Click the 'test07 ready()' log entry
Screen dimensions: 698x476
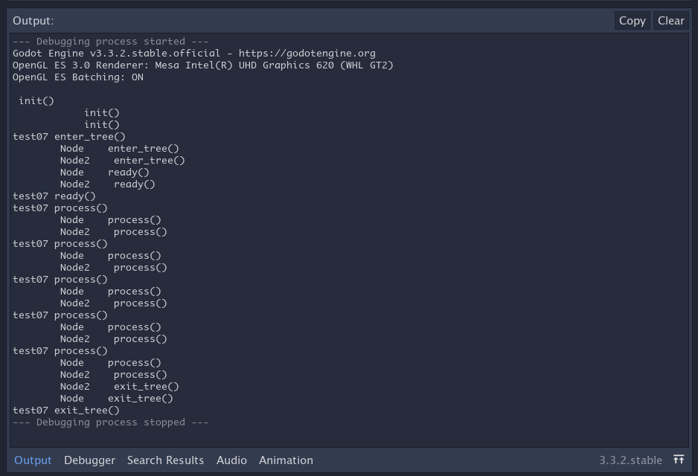click(54, 196)
